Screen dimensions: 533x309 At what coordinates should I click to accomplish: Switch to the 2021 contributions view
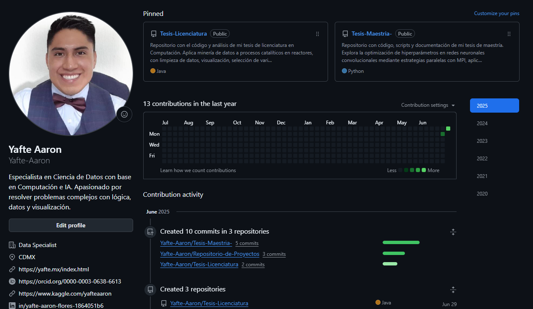tap(482, 176)
